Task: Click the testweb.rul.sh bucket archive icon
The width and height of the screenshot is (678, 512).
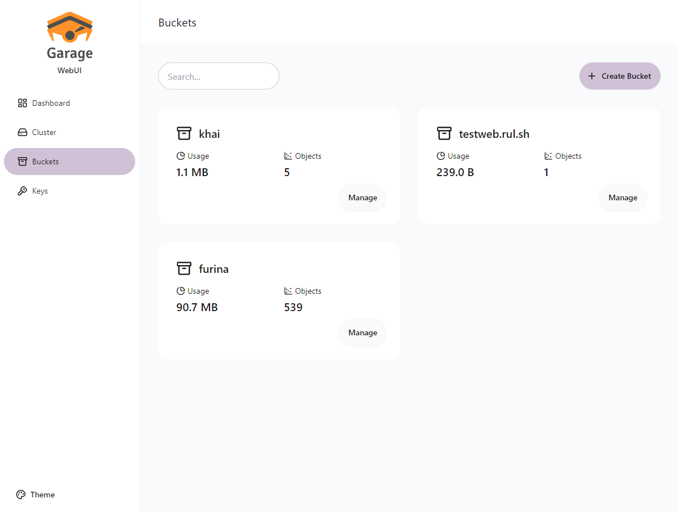Action: (444, 133)
